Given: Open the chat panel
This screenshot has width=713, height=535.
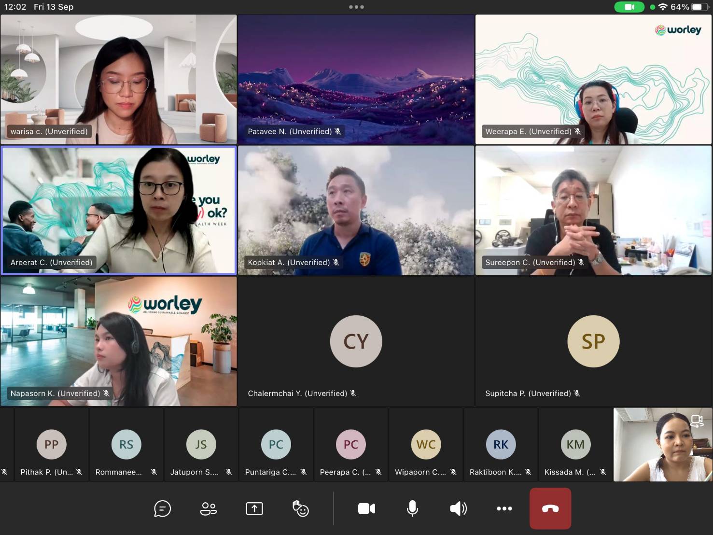Looking at the screenshot, I should coord(162,508).
